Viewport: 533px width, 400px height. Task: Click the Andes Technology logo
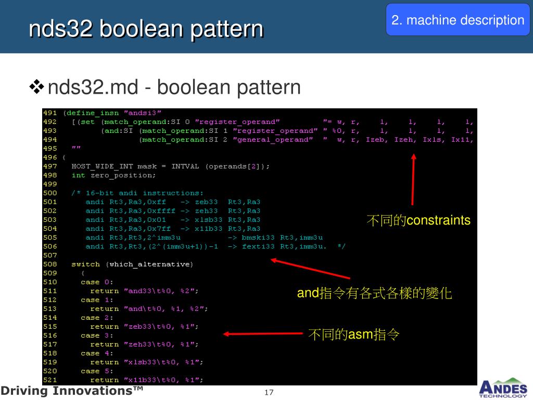(503, 387)
